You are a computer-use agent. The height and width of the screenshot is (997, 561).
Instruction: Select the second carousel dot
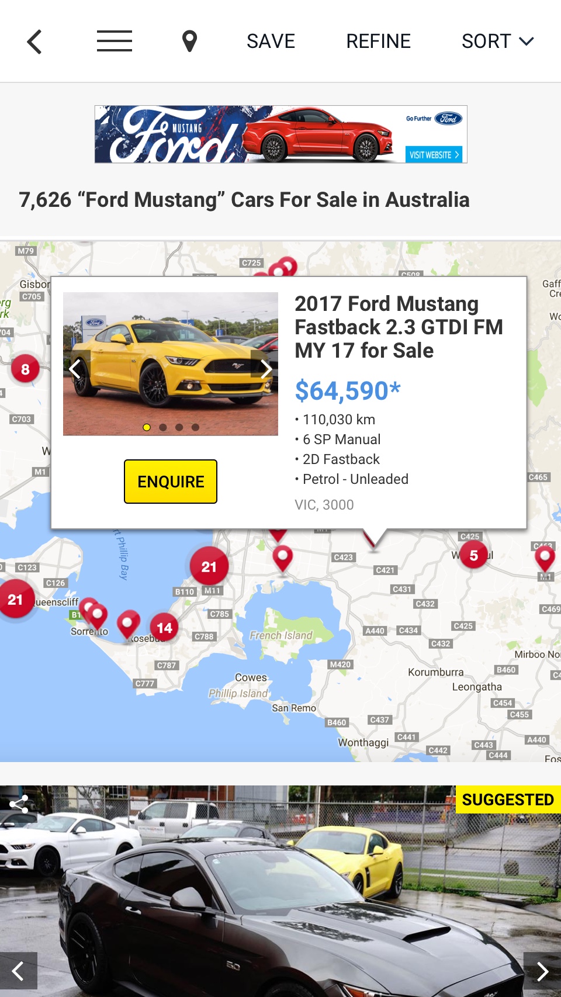coord(163,427)
